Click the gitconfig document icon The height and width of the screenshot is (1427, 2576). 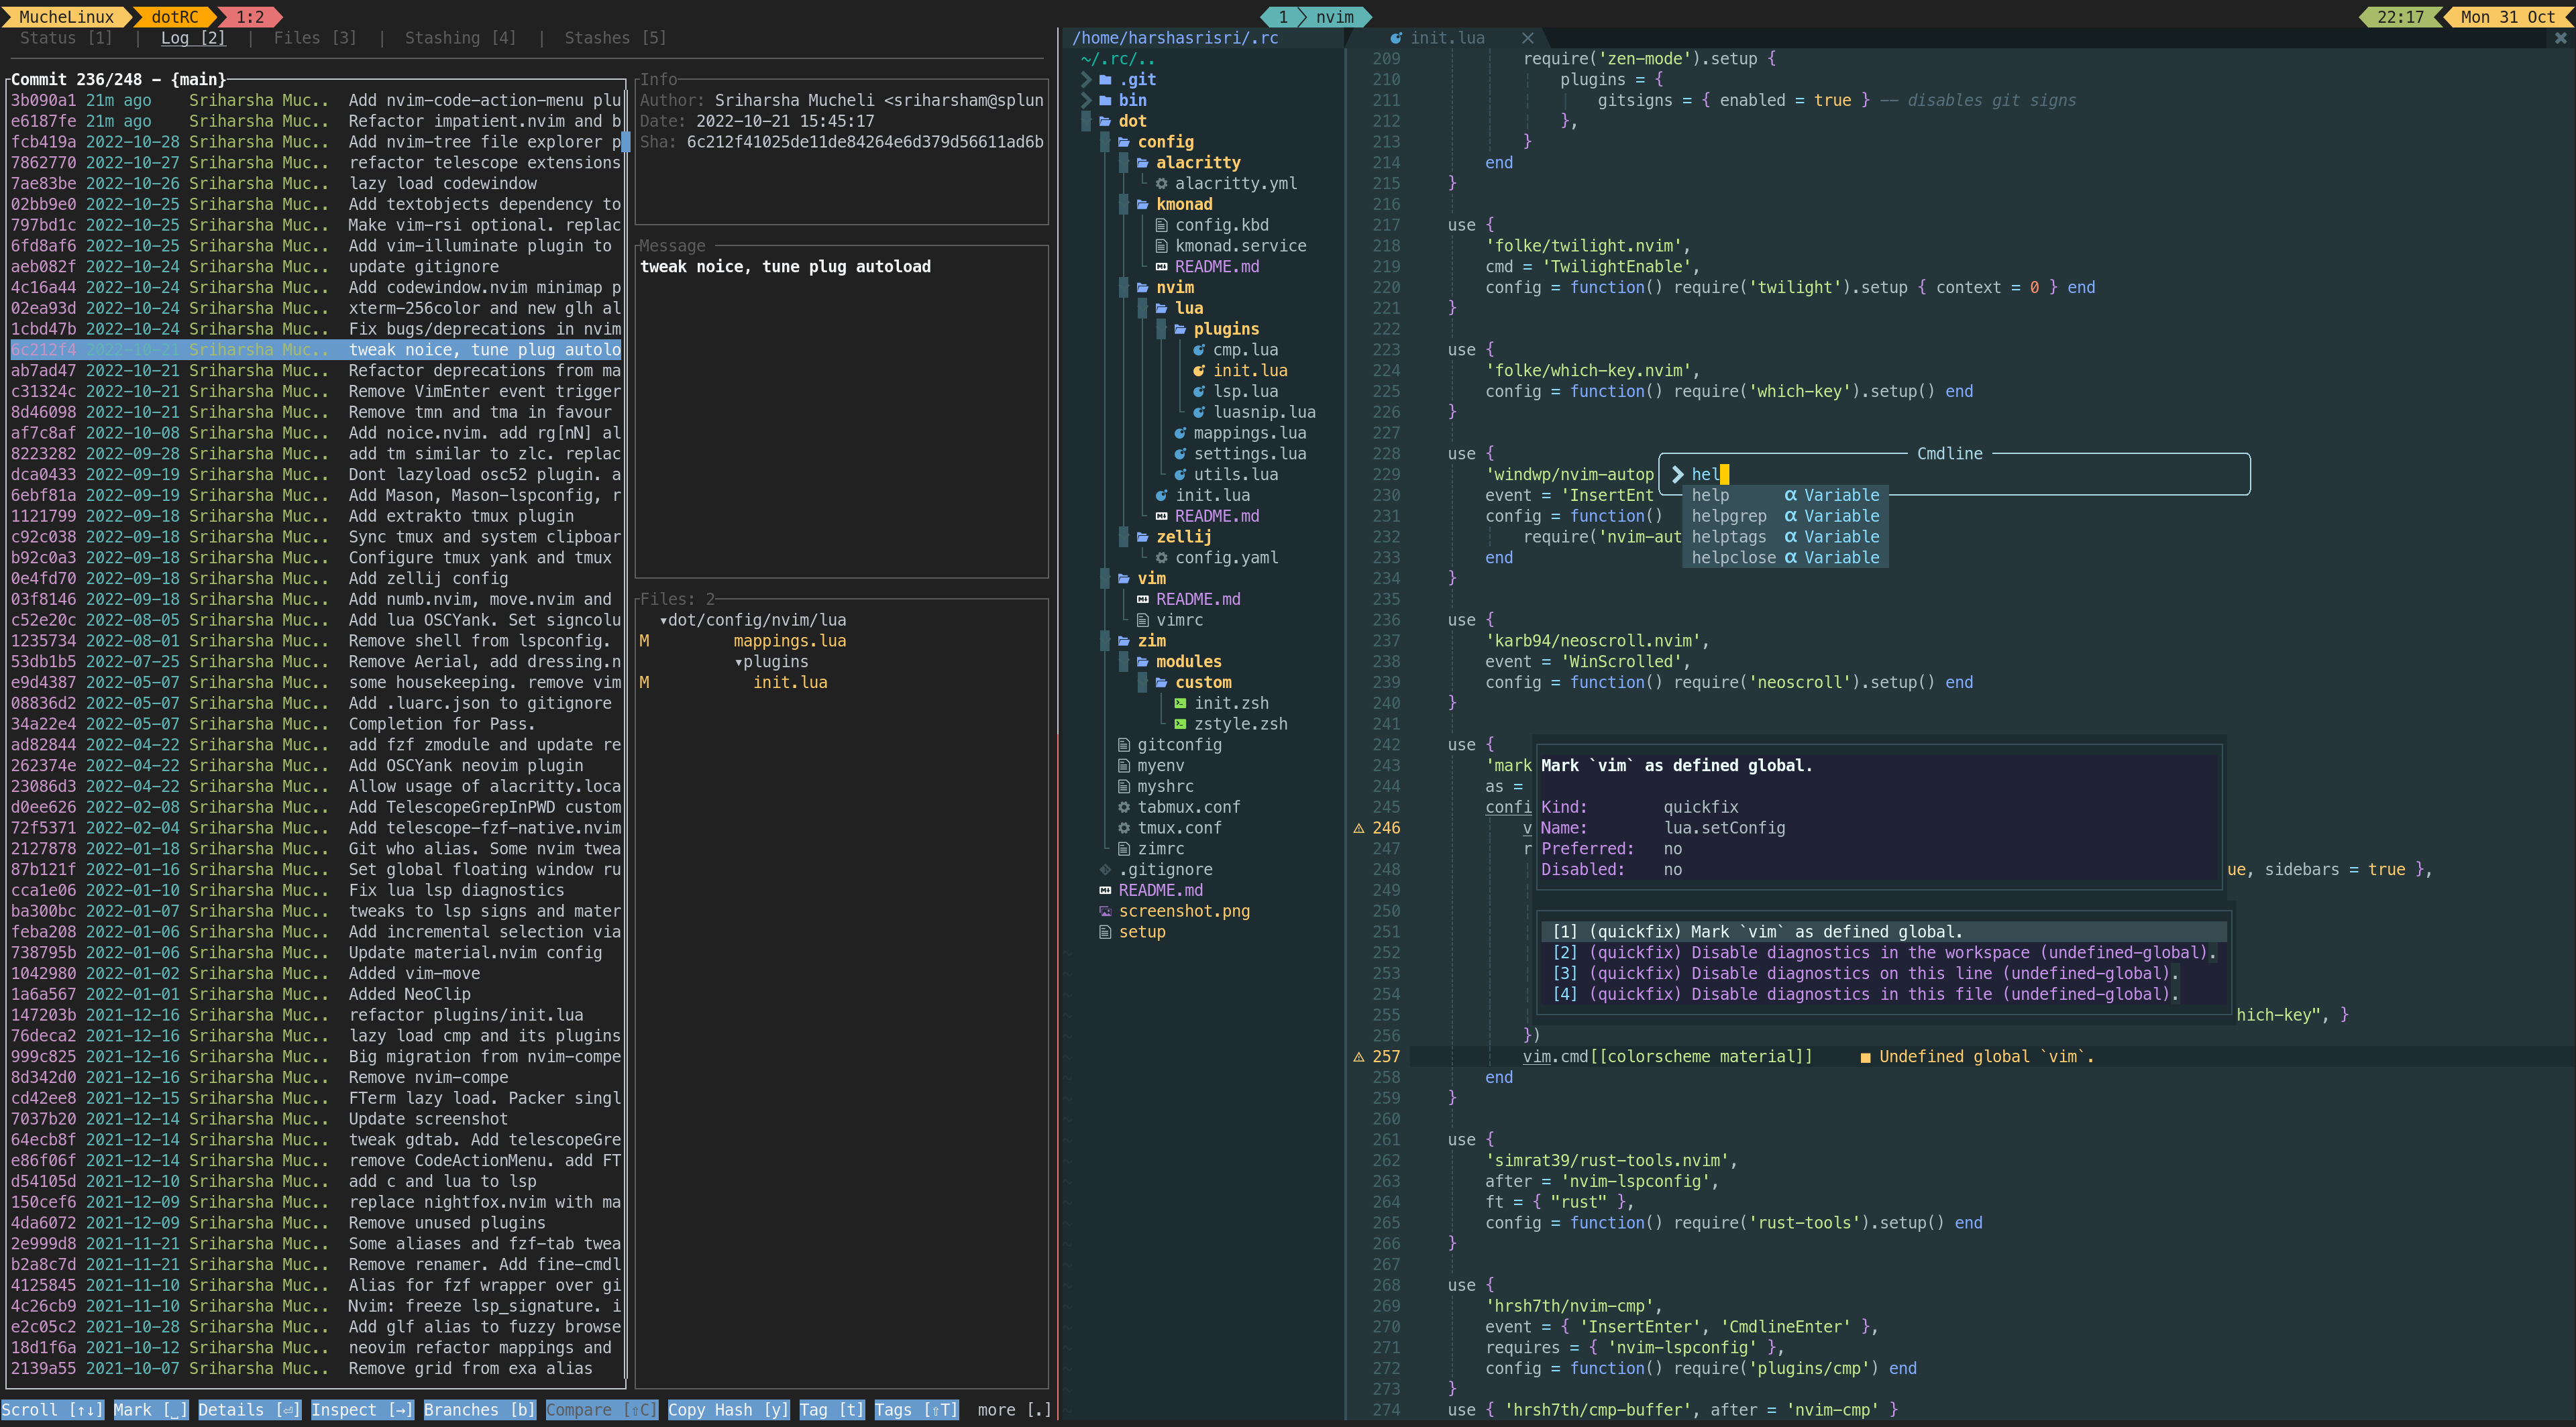coord(1124,746)
